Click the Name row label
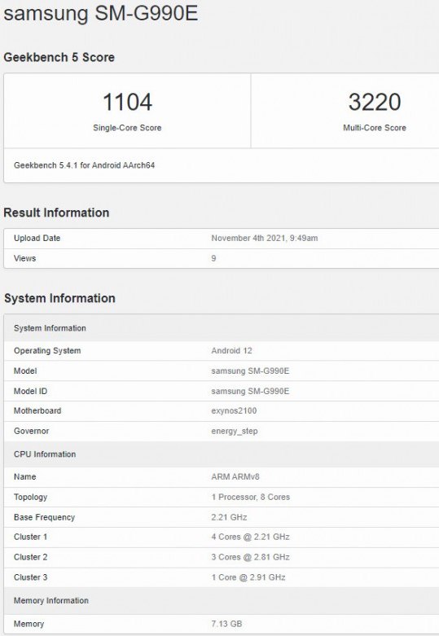439x636 pixels. [24, 477]
